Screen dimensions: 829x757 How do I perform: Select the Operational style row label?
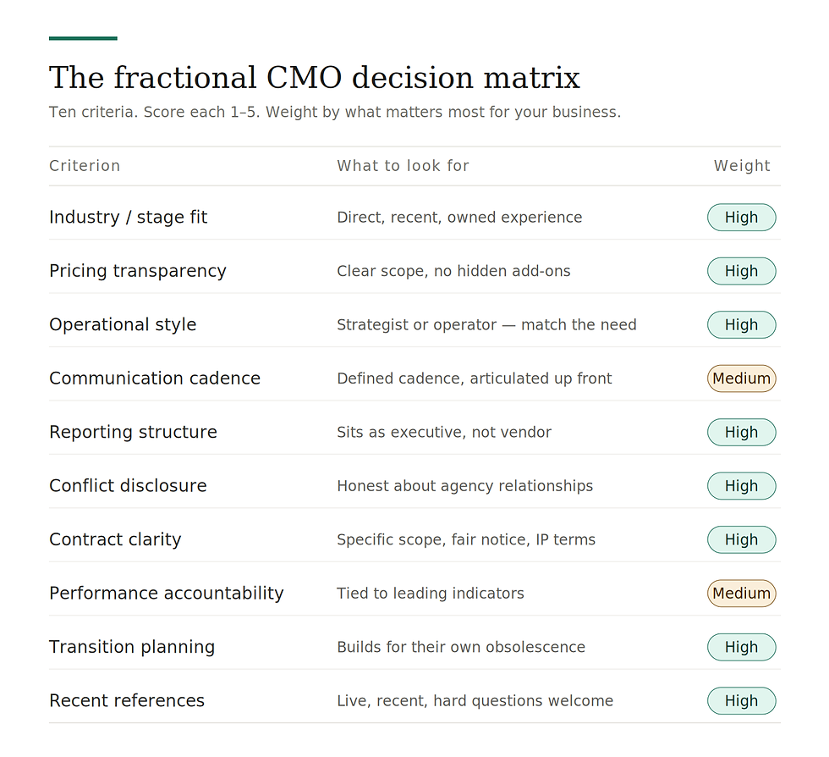(x=123, y=325)
